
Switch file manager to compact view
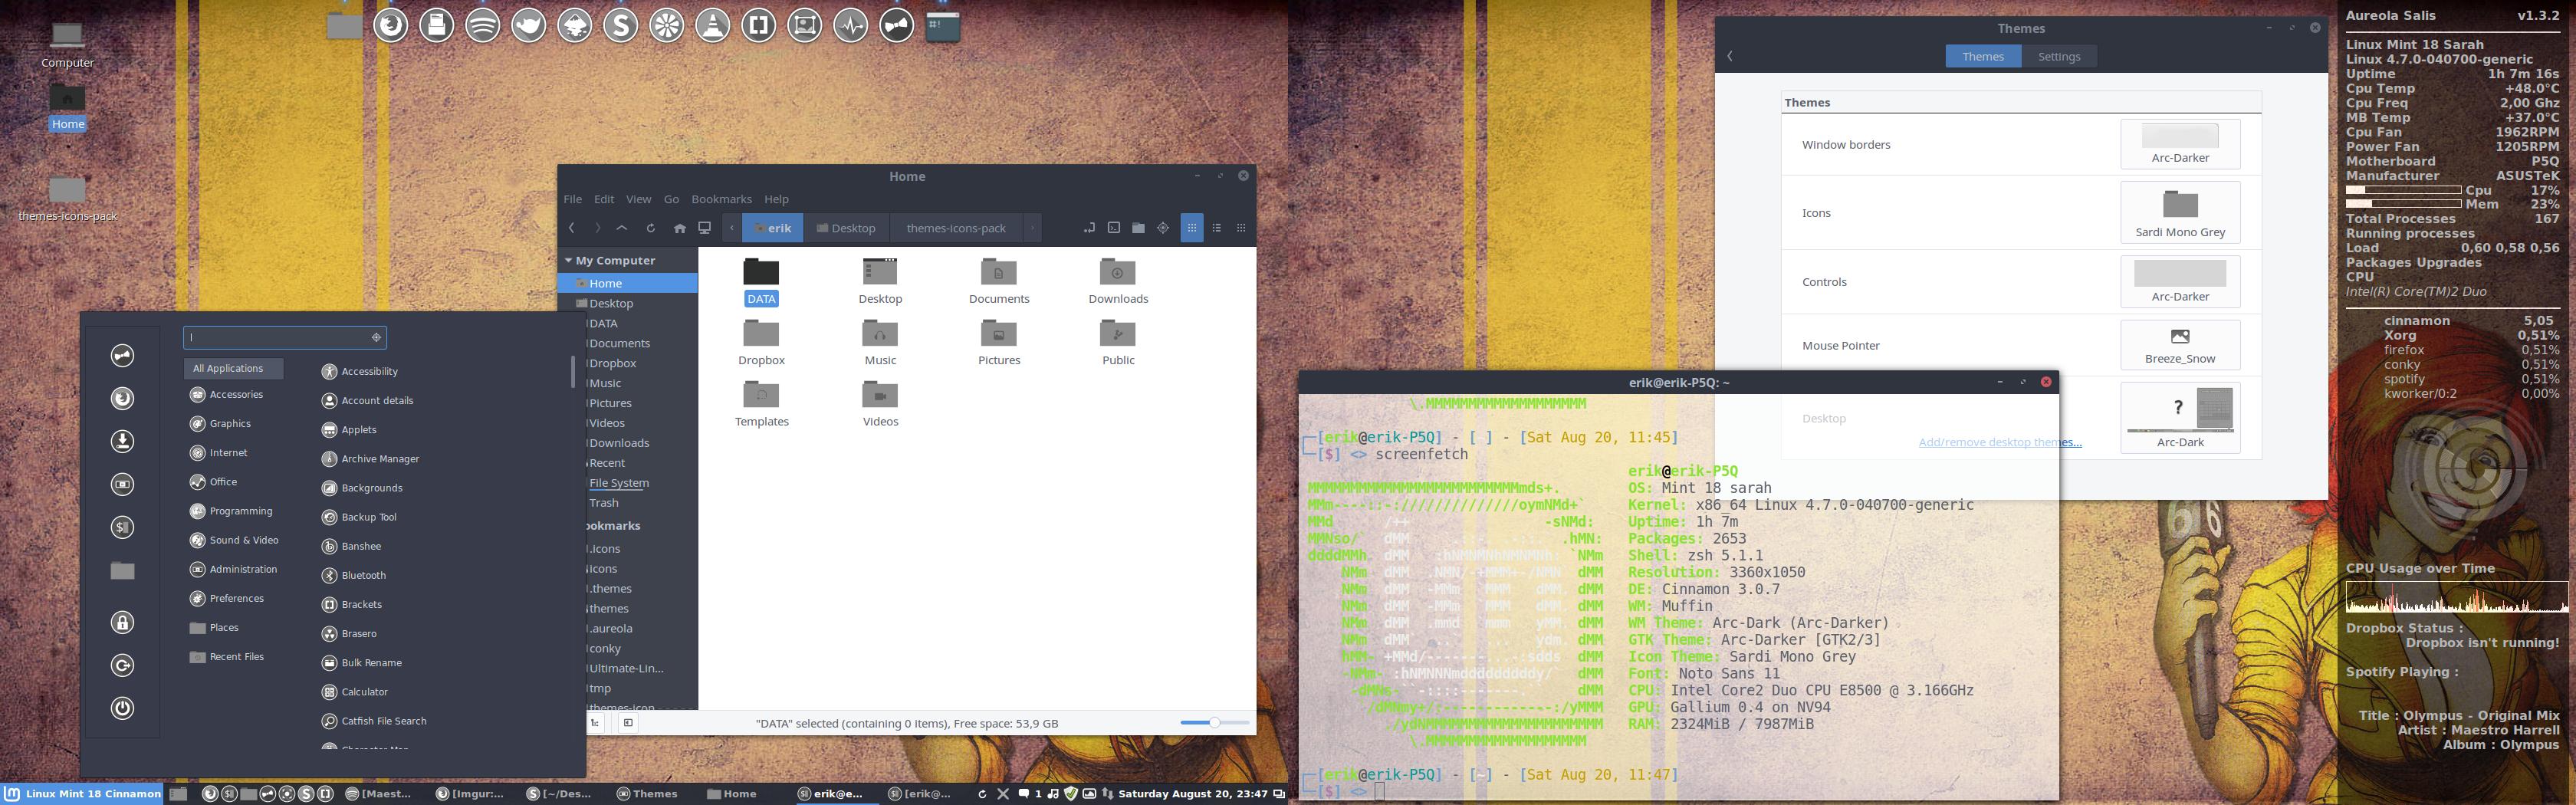click(1242, 228)
